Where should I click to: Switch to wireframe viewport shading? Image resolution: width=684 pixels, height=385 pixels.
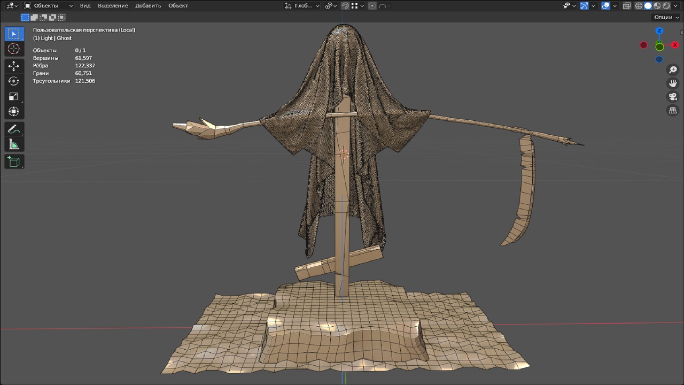point(639,6)
